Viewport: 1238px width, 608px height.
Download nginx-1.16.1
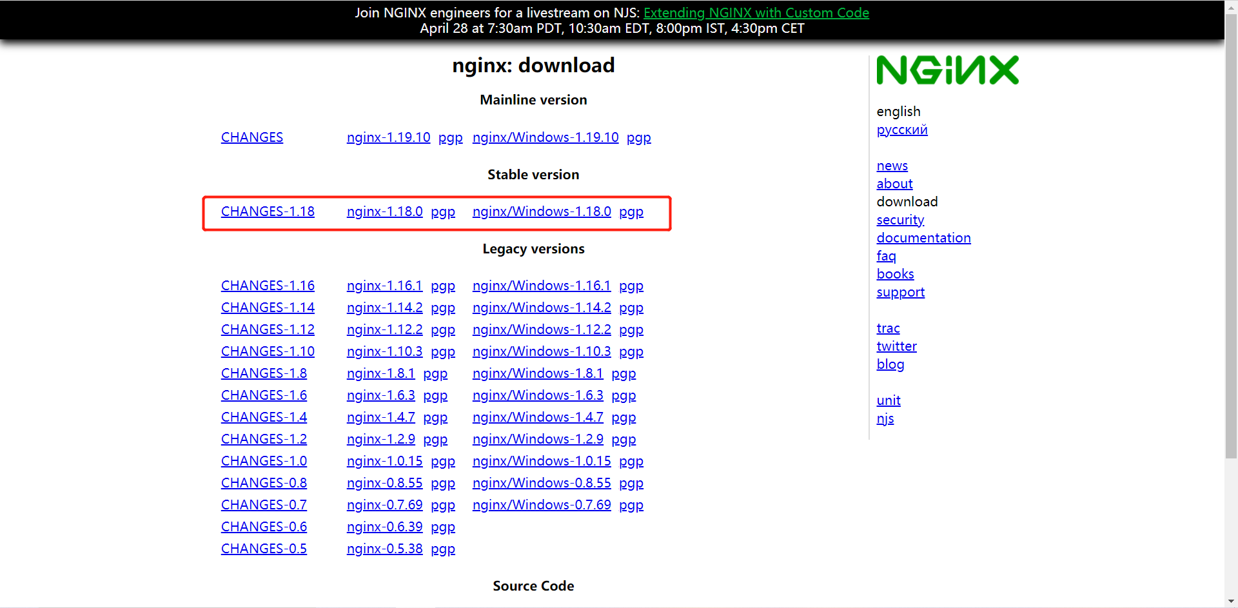(385, 286)
